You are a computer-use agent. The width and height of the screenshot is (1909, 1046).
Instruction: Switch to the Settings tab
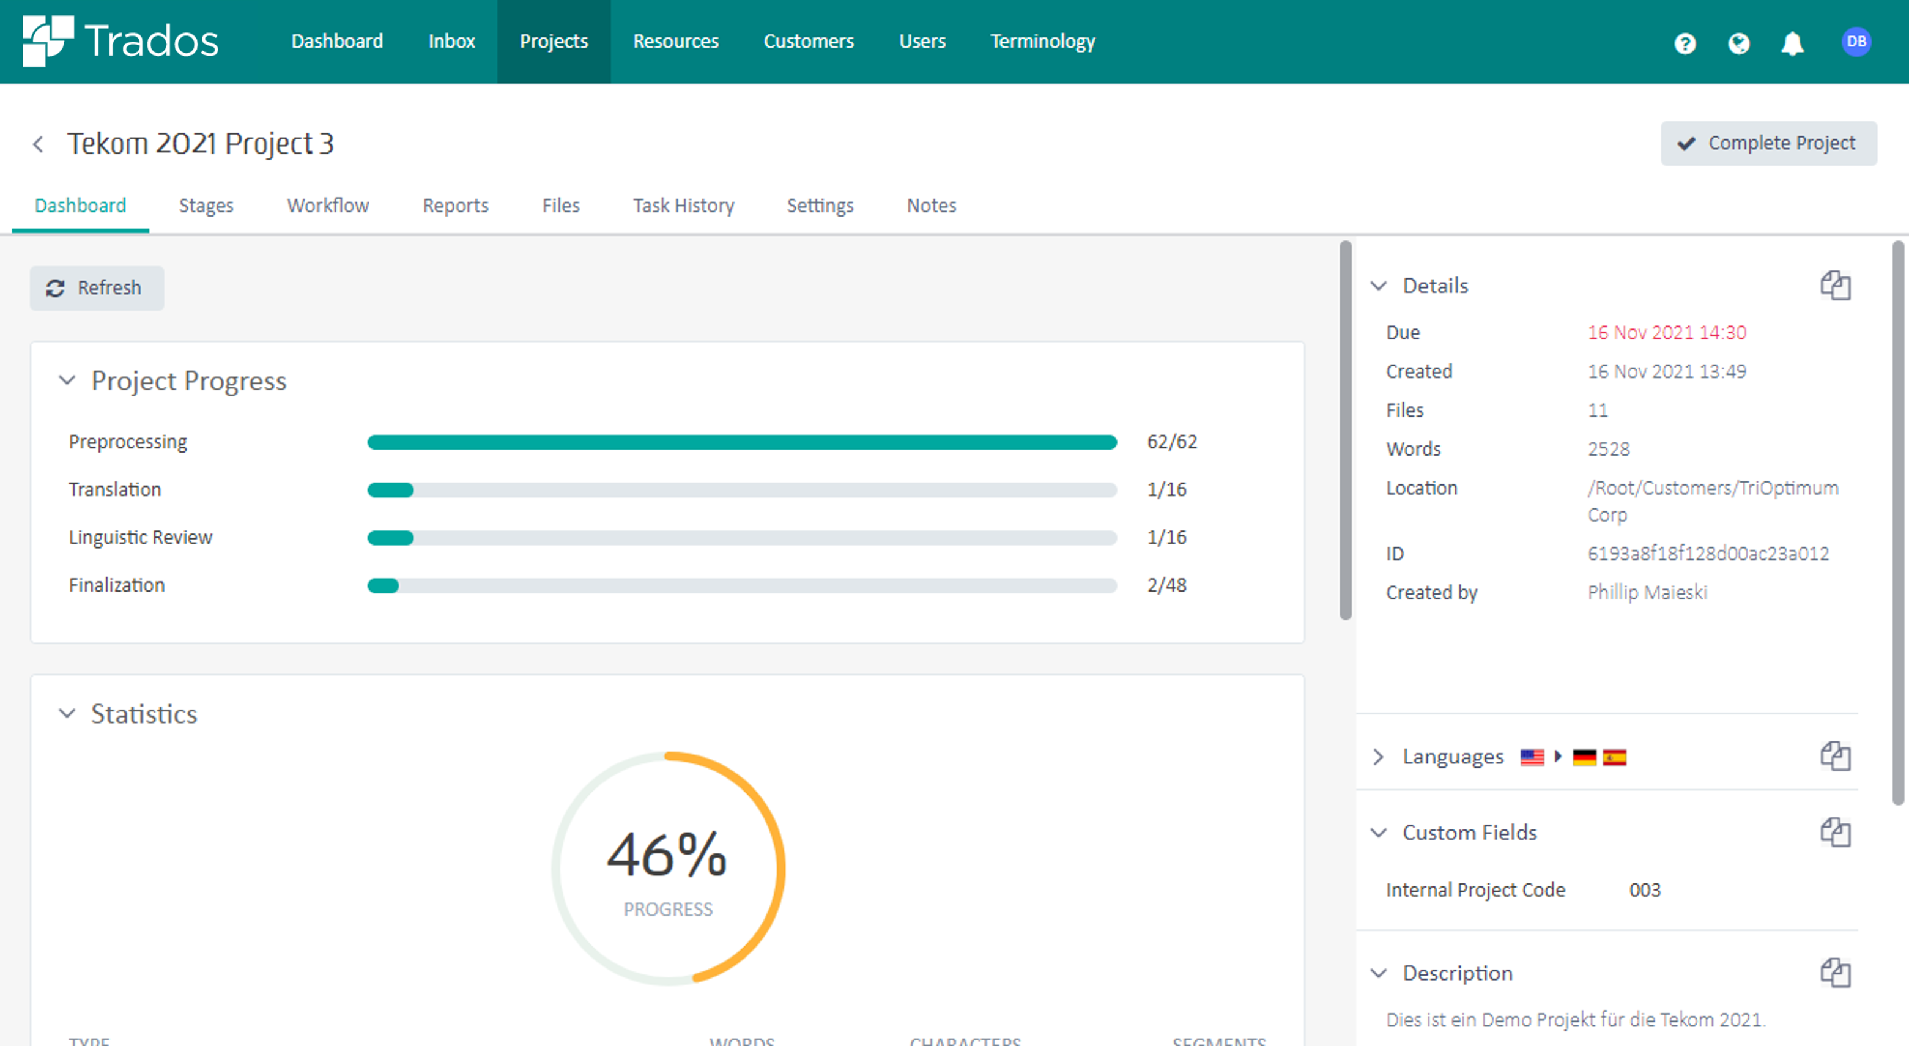coord(820,206)
